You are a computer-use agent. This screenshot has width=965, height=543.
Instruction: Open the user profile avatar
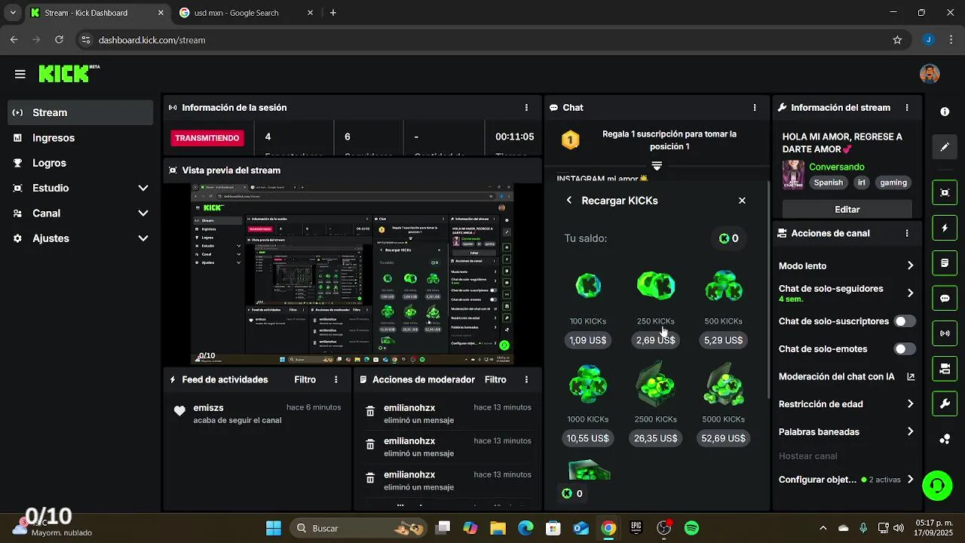pyautogui.click(x=930, y=73)
